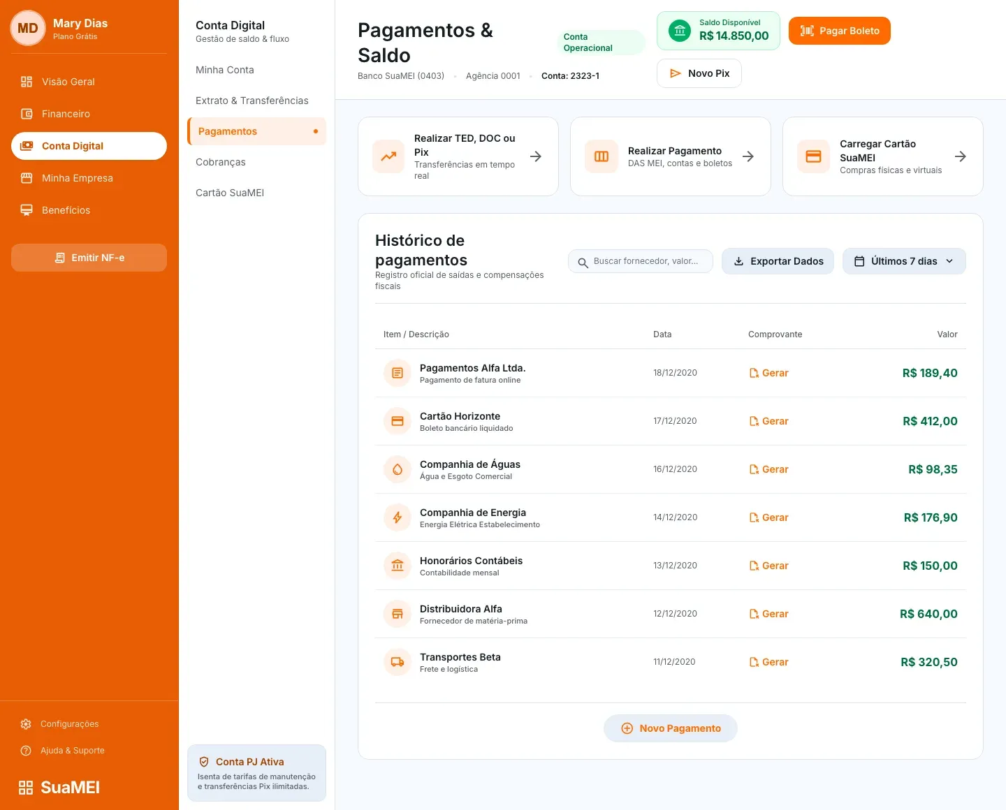Switch to Extrato & Transferências
Image resolution: width=1006 pixels, height=810 pixels.
[257, 101]
